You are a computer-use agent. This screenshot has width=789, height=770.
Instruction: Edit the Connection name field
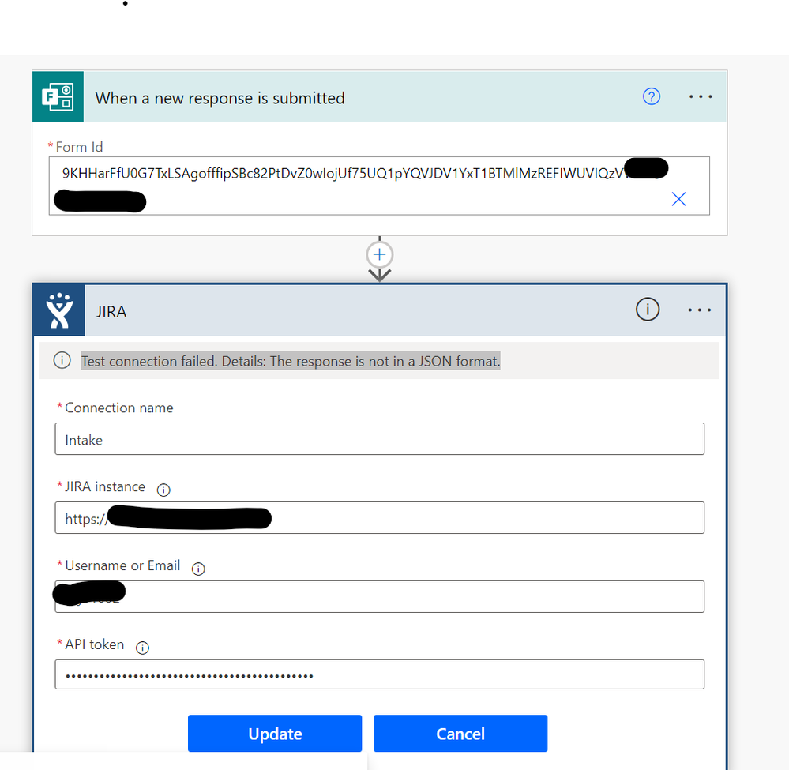point(379,439)
